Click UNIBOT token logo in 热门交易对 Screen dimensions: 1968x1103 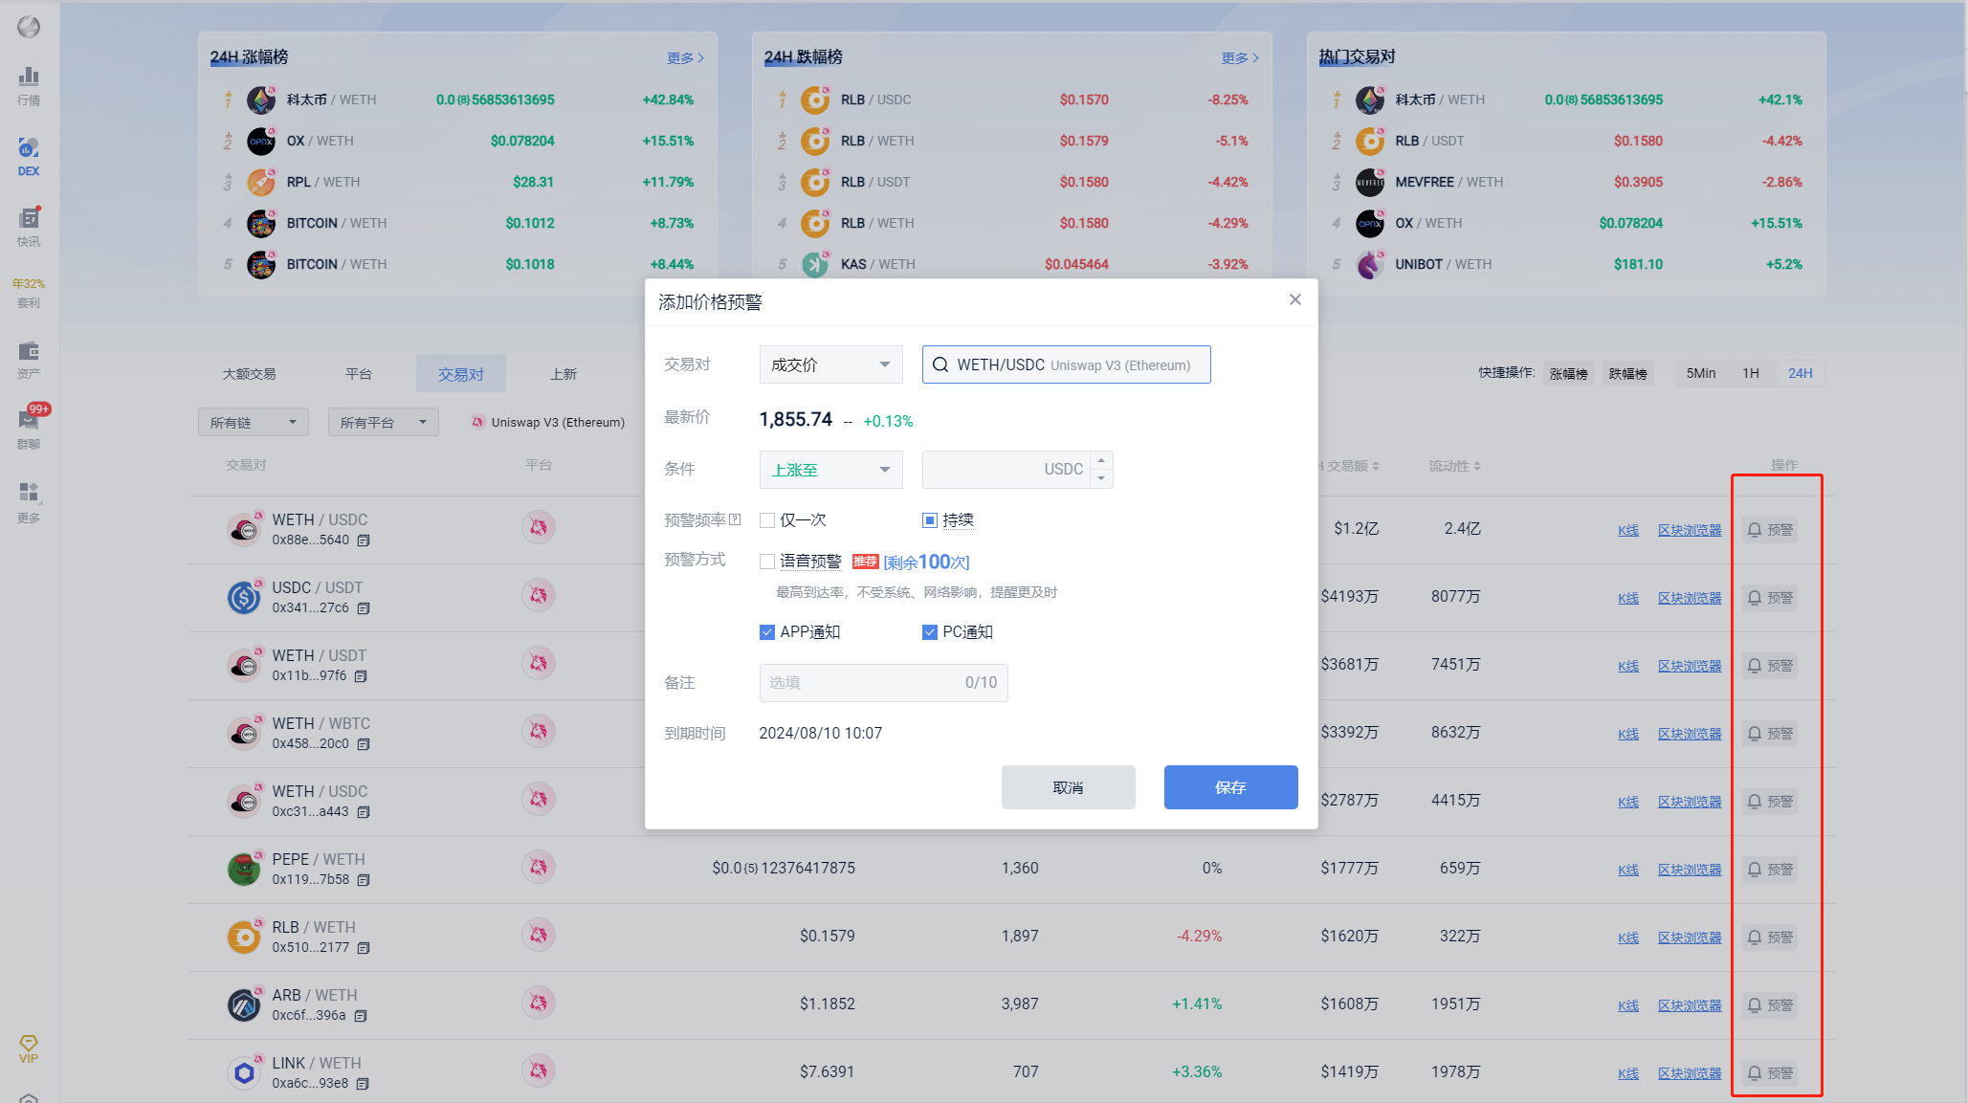(x=1370, y=264)
